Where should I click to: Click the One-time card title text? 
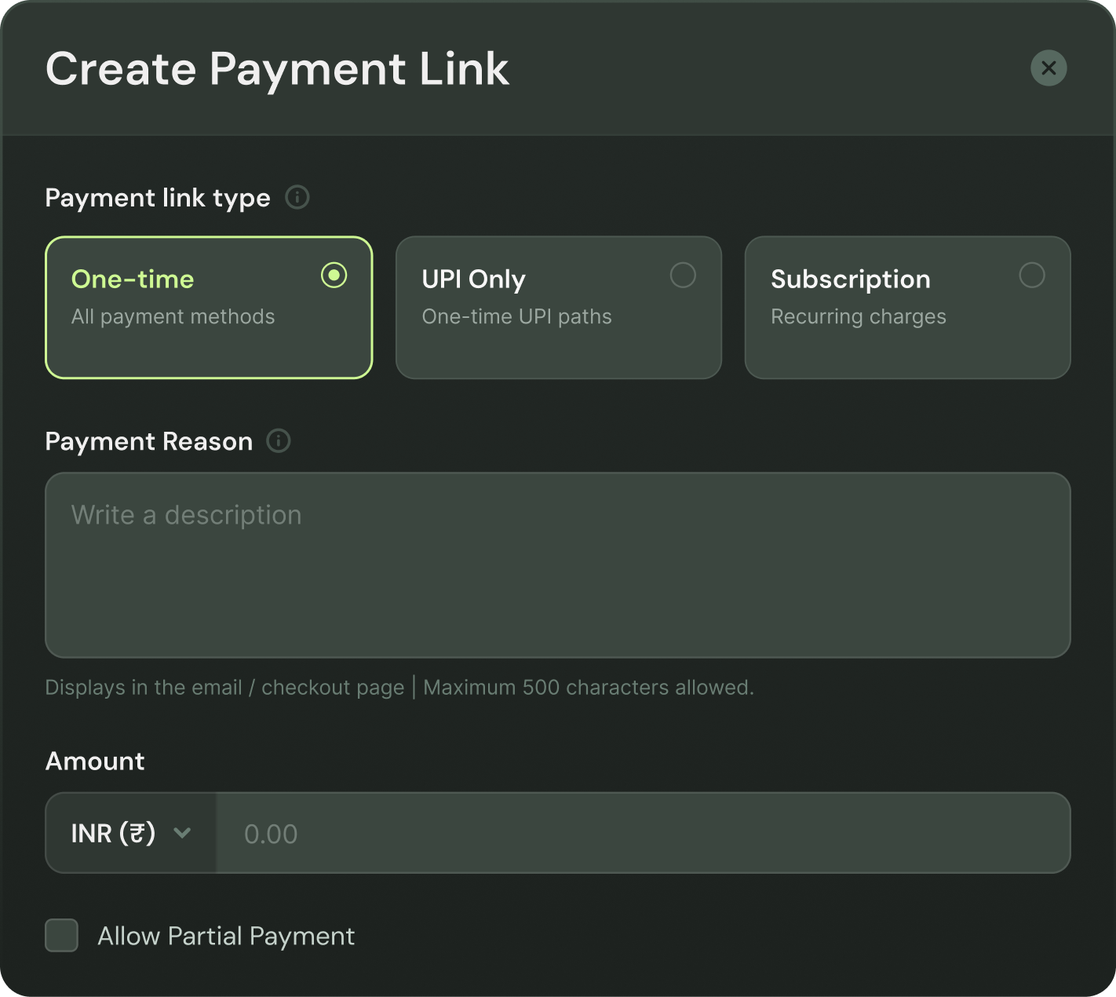tap(133, 279)
